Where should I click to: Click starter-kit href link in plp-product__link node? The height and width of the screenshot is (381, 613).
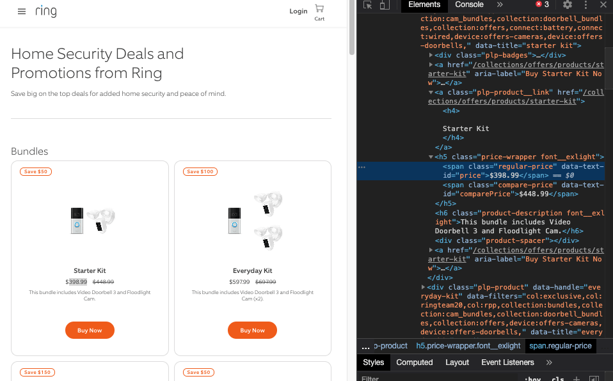[516, 97]
